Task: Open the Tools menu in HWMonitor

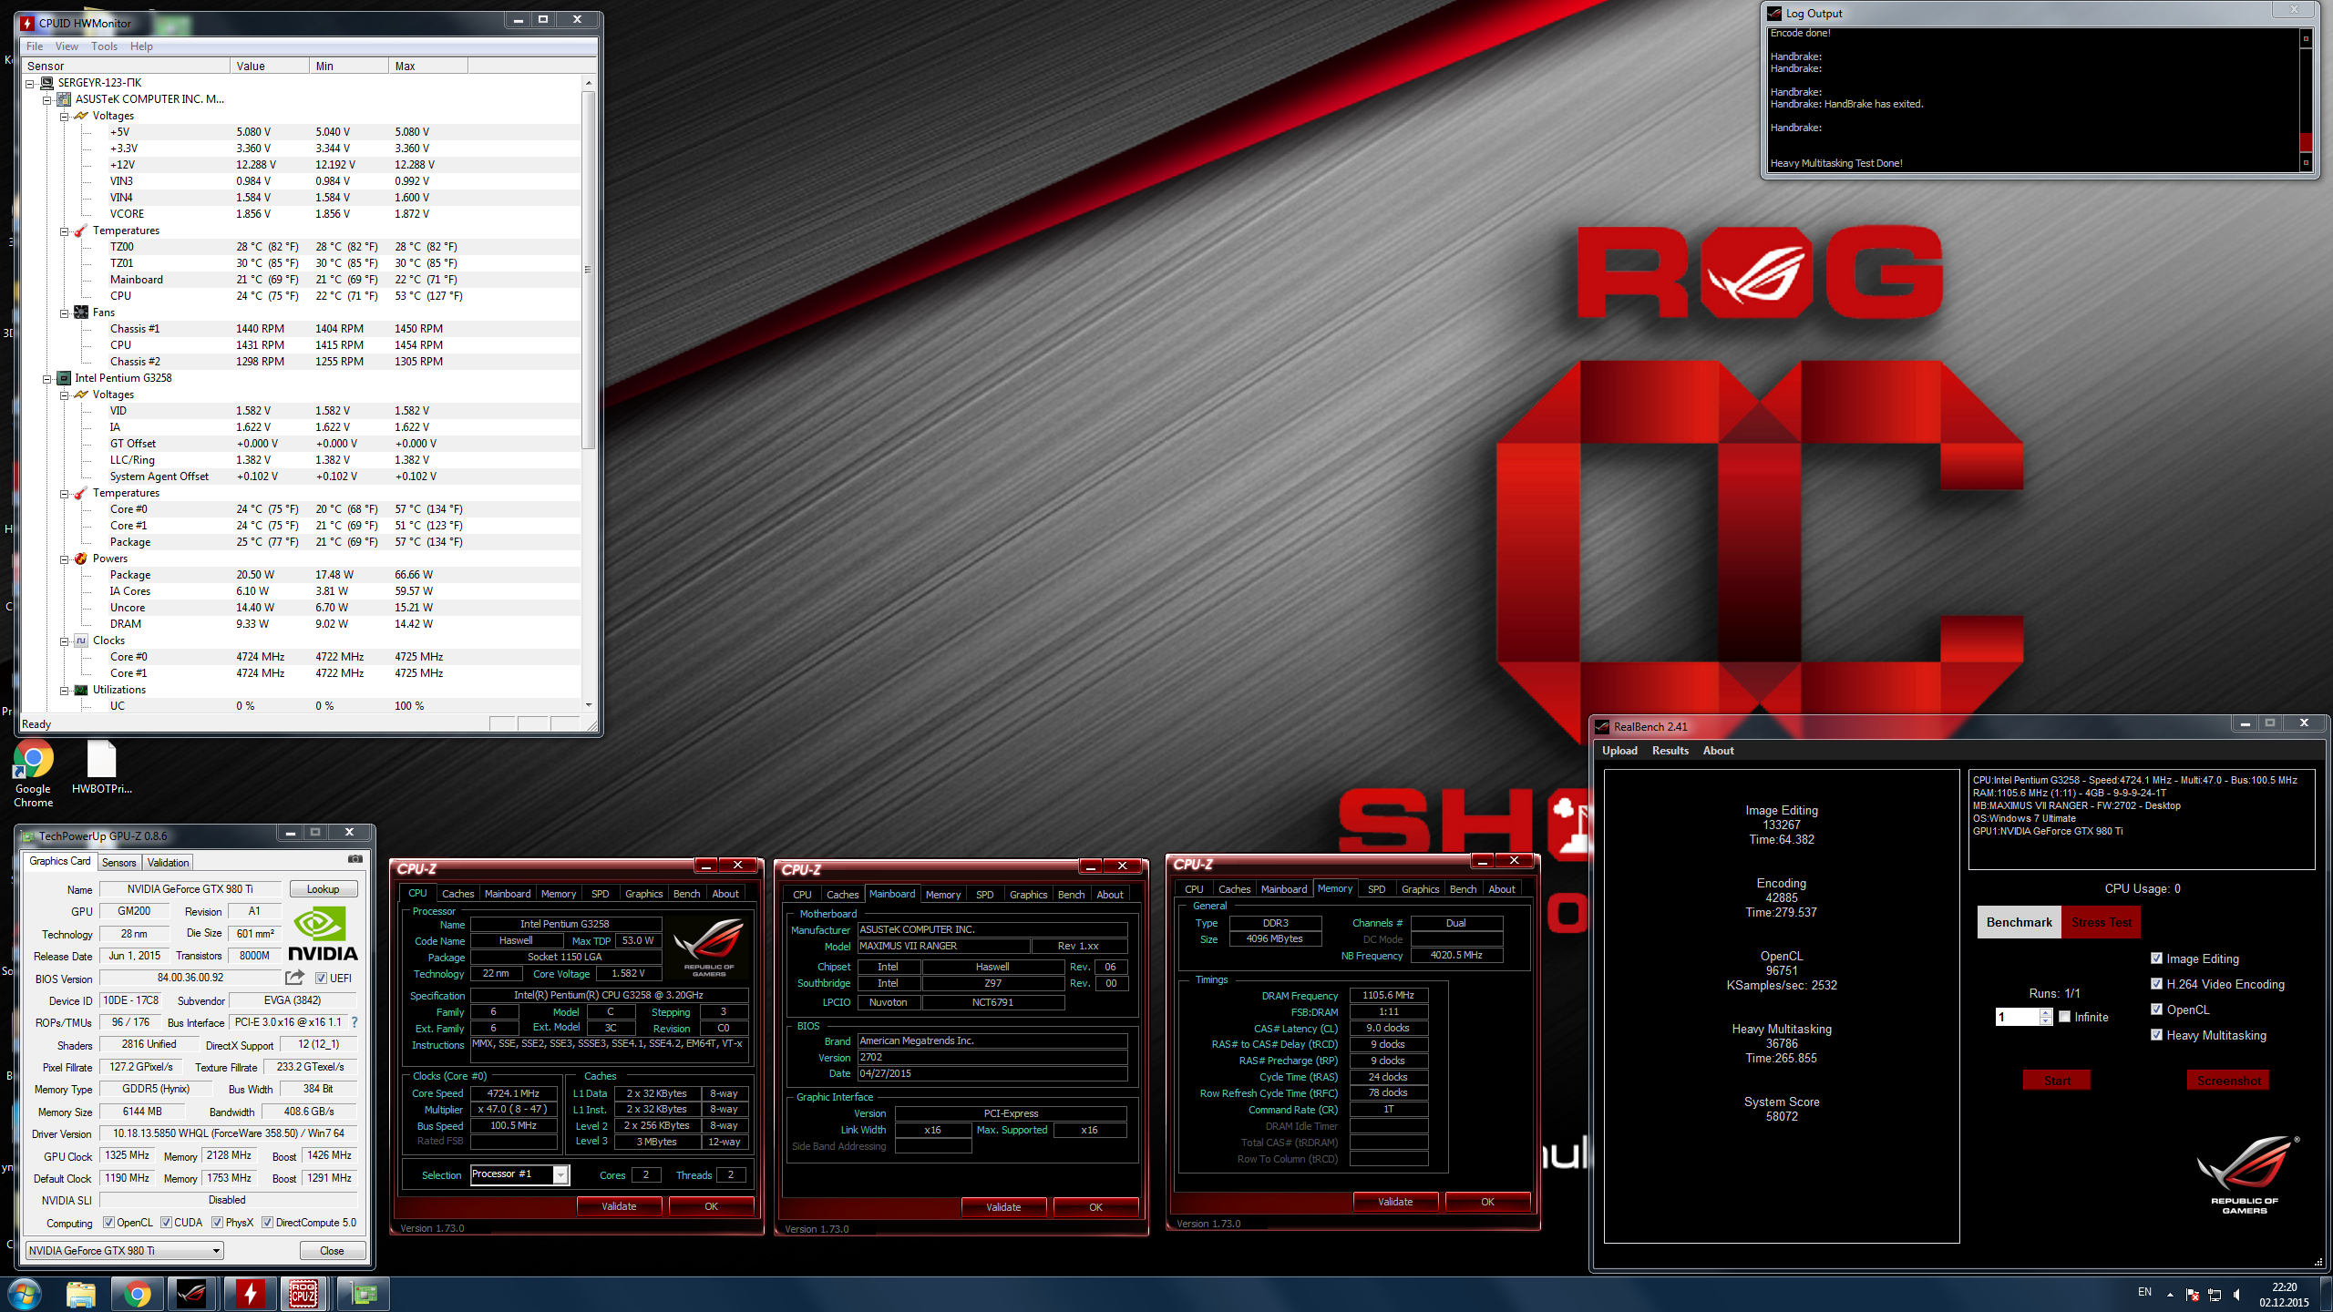Action: click(104, 46)
